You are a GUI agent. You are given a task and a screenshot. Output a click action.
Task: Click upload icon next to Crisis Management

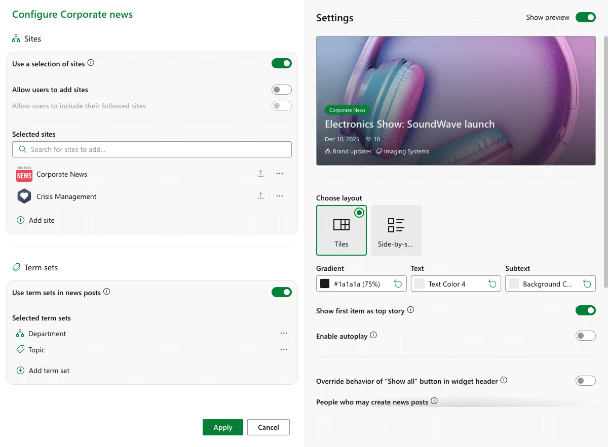[x=260, y=196]
